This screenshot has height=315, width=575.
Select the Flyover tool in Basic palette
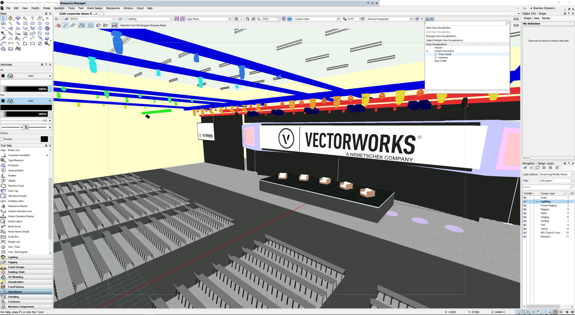click(x=18, y=18)
